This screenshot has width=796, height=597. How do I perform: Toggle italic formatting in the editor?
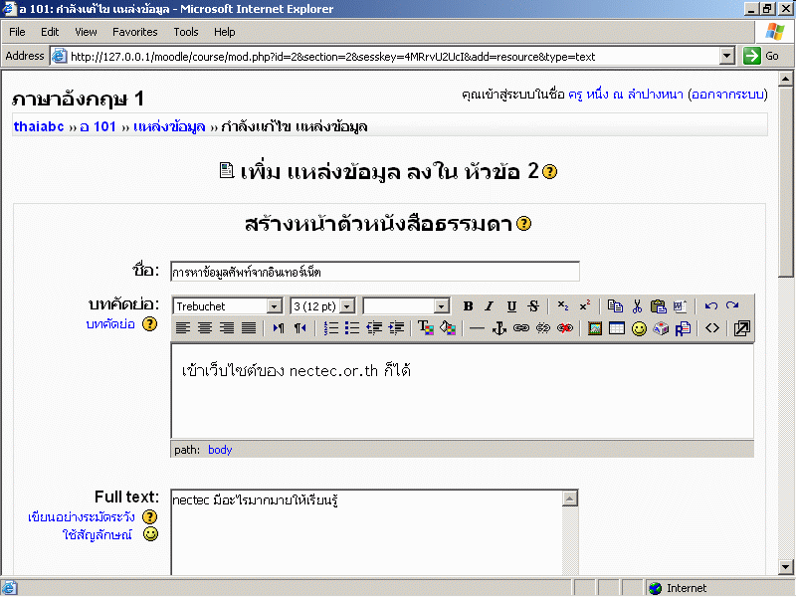[489, 306]
